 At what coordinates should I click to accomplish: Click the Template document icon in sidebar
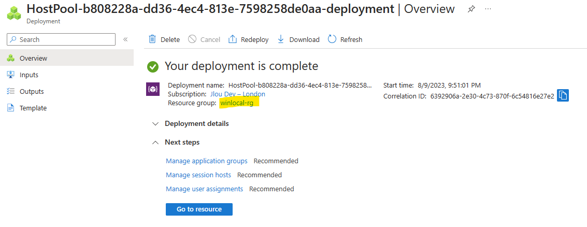pos(11,108)
